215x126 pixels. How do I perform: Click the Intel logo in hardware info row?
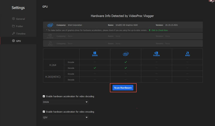click(50, 25)
